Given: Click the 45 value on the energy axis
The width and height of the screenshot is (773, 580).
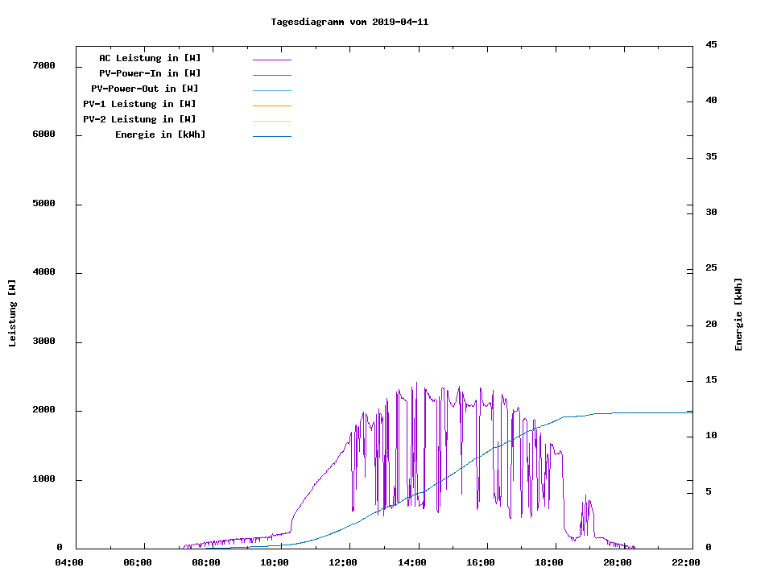Looking at the screenshot, I should 711,44.
